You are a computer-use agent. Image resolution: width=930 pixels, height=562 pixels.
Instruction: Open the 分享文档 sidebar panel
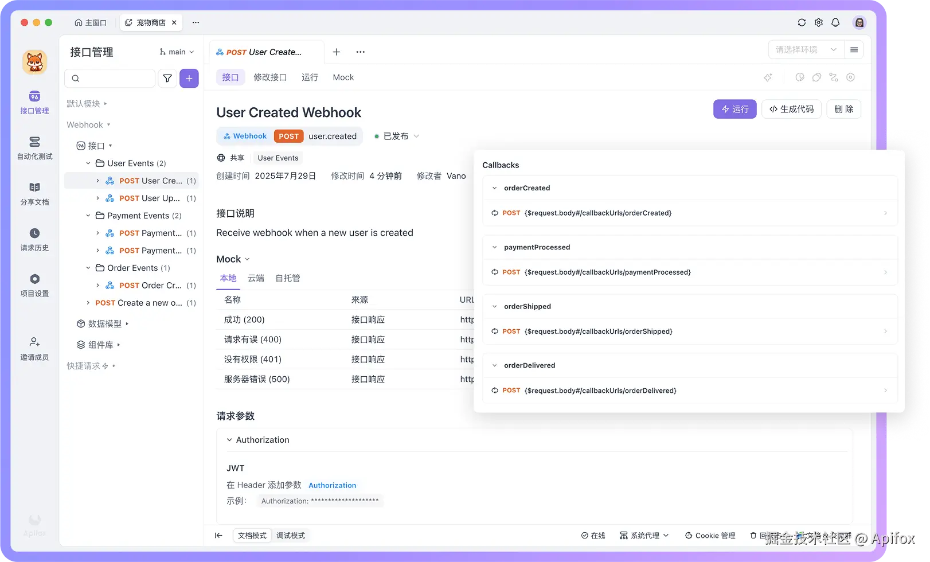tap(34, 193)
